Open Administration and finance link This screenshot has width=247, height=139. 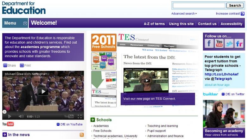coord(165,136)
